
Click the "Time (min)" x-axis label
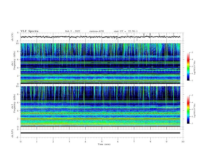(104, 144)
